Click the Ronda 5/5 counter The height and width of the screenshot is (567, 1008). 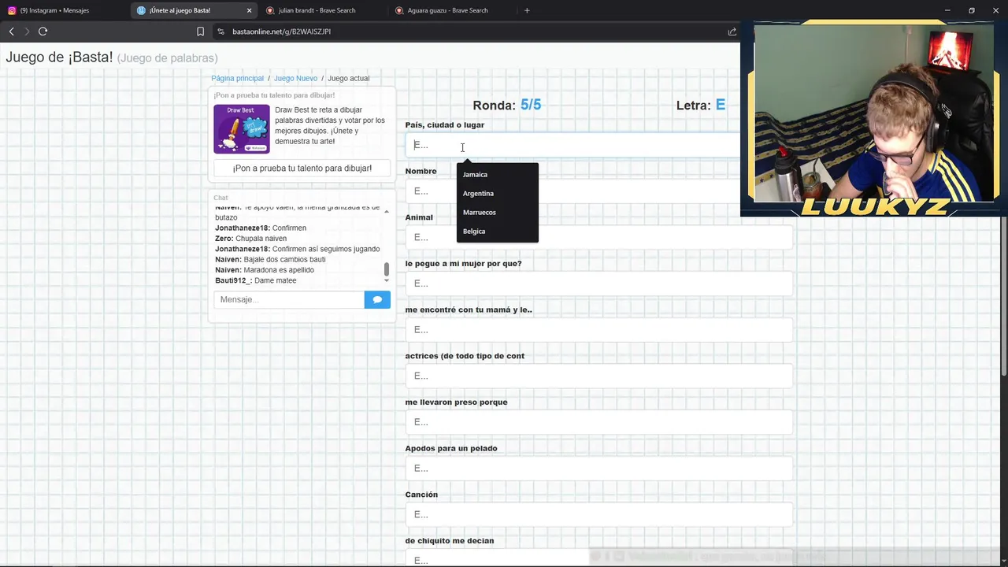point(506,105)
